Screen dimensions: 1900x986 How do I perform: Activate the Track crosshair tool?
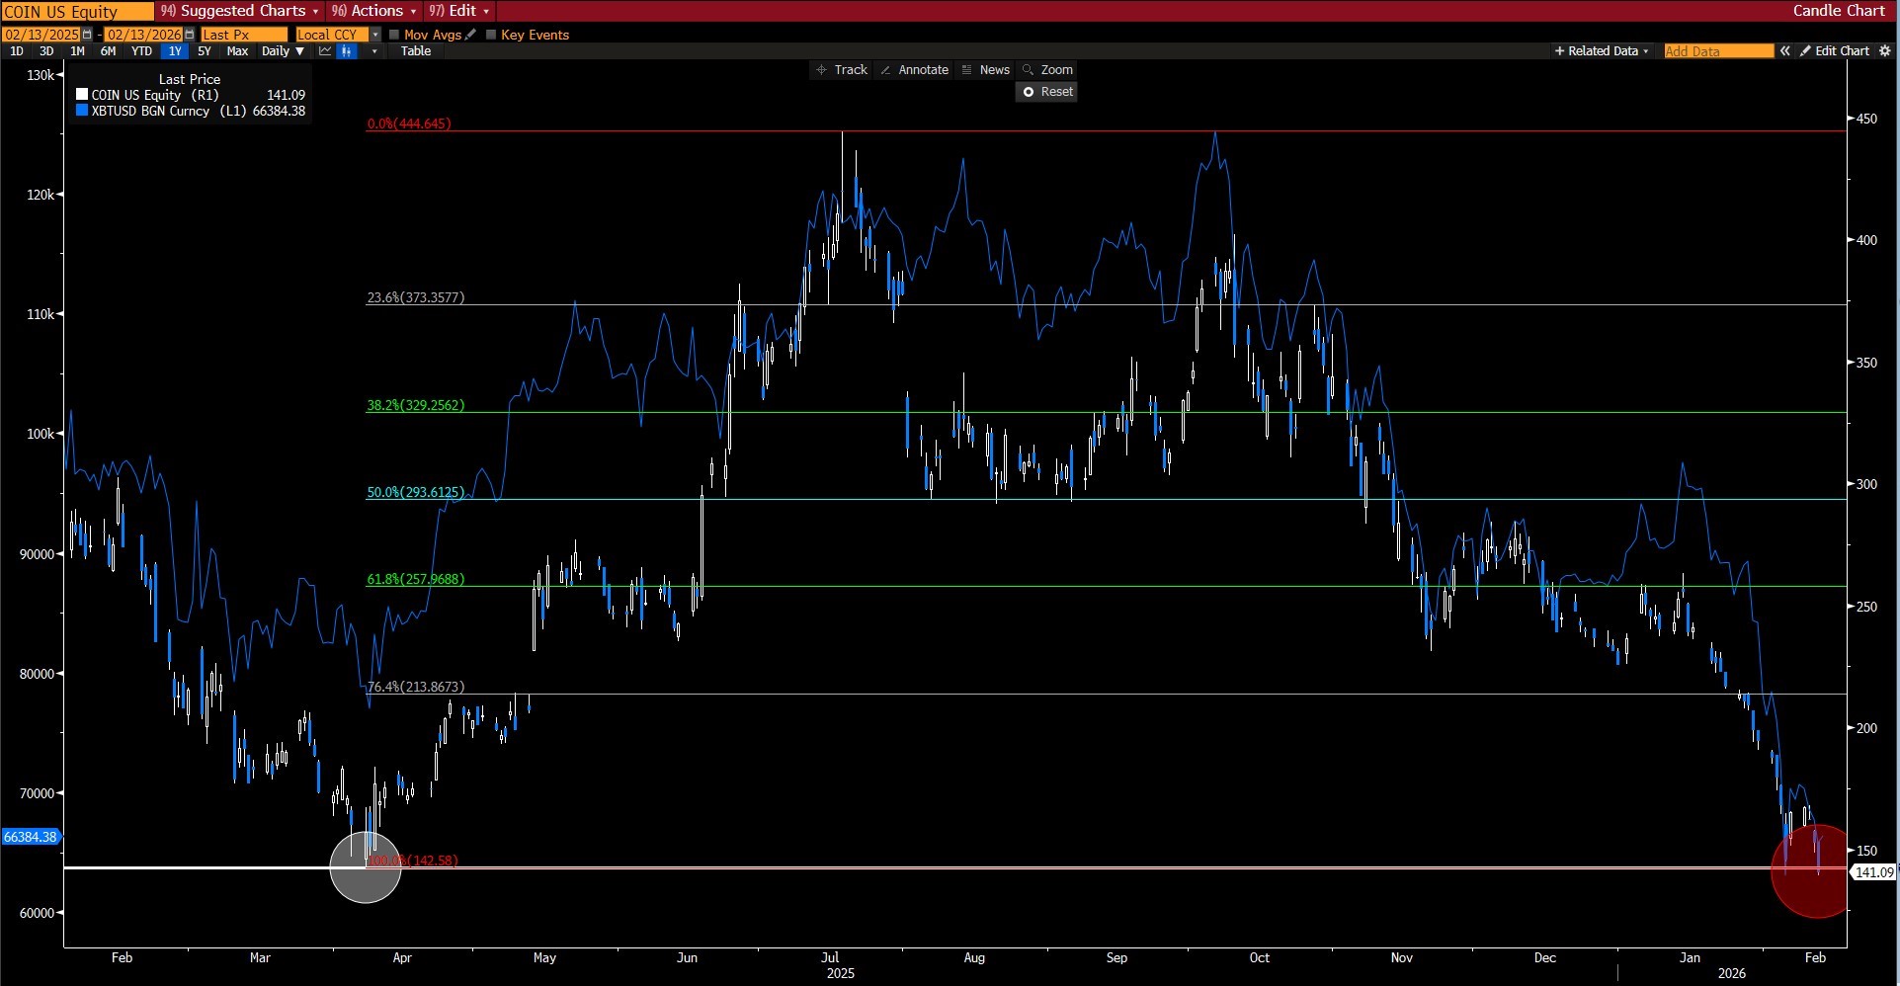point(841,70)
